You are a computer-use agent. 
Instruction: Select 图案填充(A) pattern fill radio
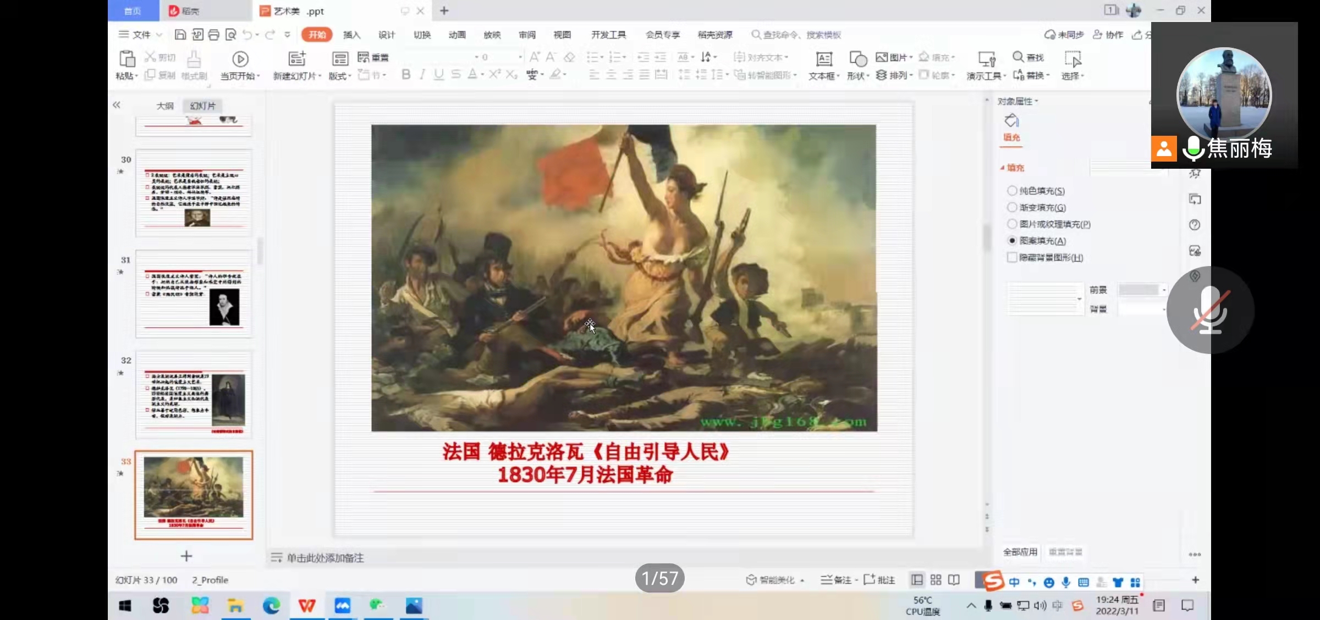click(1011, 241)
